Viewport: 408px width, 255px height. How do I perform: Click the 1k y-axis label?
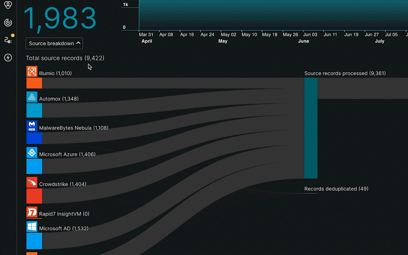125,4
